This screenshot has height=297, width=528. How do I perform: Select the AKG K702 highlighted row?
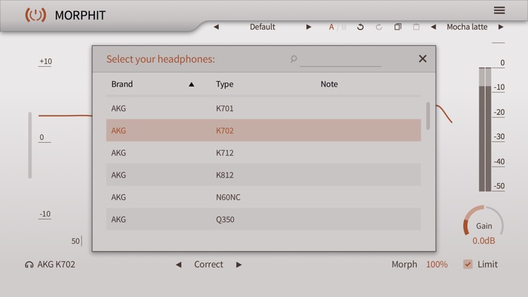263,130
